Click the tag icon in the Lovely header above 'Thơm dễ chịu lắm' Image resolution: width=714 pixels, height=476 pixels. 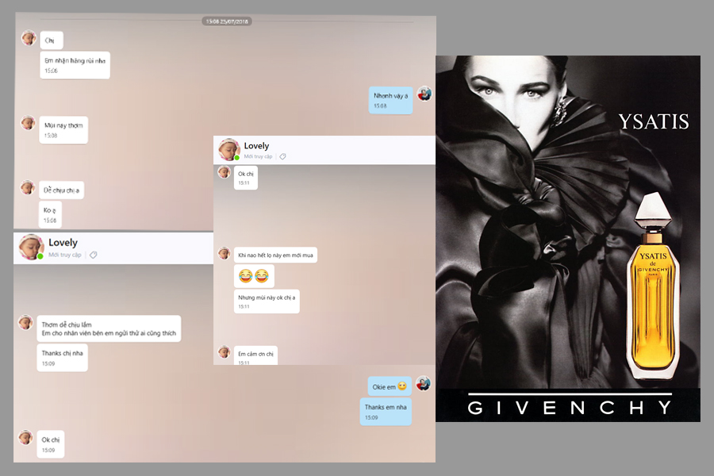click(94, 255)
